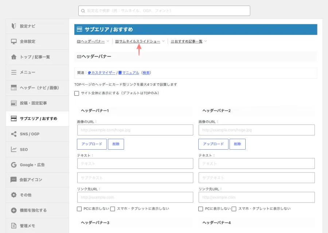Check スマホ・タブレットに表示しない for ヘッダーバナー2
The height and width of the screenshot is (233, 328).
click(x=234, y=209)
